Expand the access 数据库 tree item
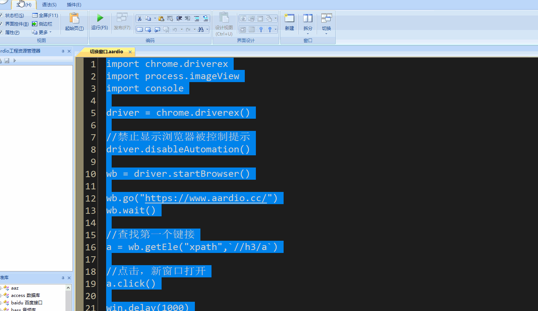This screenshot has height=311, width=538. pos(1,295)
